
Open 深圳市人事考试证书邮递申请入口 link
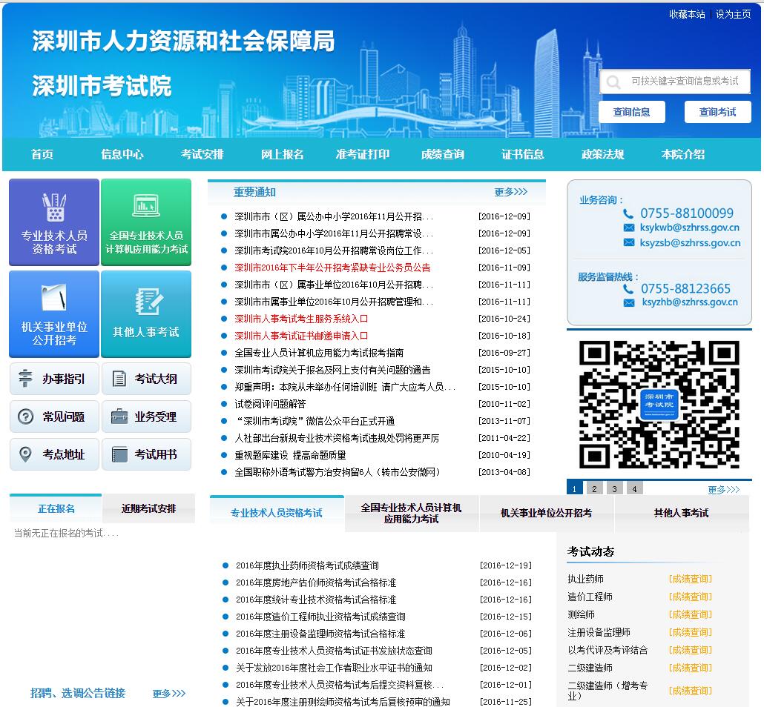tap(301, 336)
